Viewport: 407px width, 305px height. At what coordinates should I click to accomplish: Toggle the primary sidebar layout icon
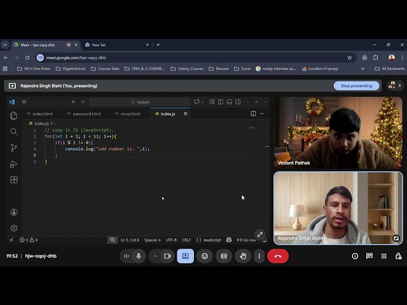[x=221, y=102]
